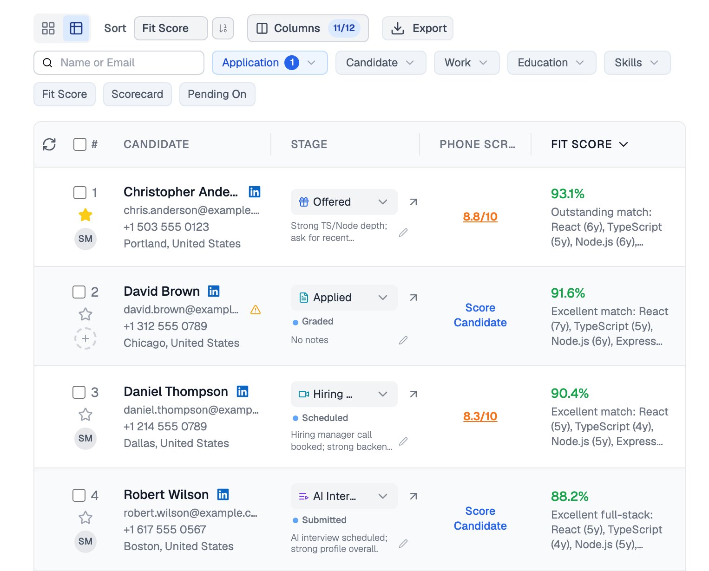Edit stage notes for Christopher Anderson
This screenshot has width=709, height=571.
403,232
